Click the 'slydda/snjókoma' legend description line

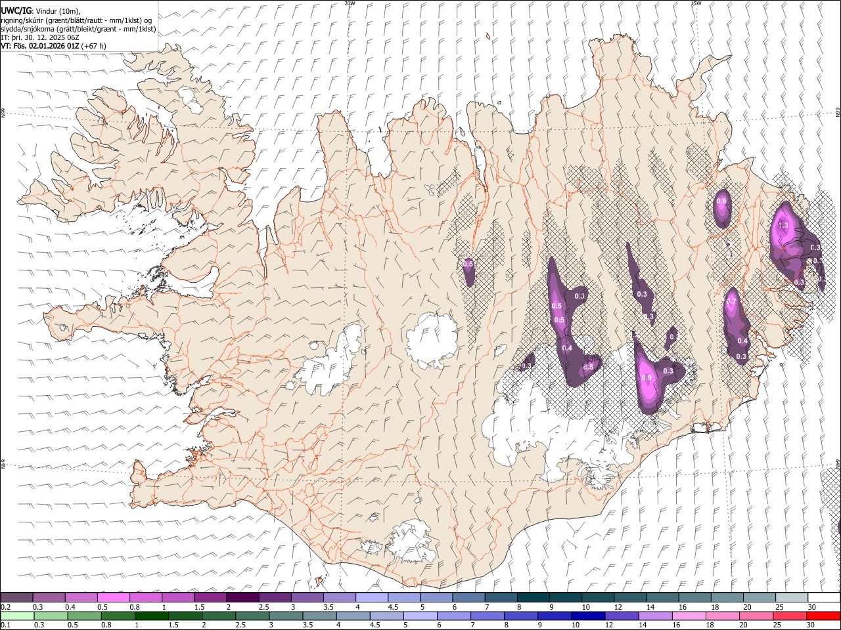78,29
